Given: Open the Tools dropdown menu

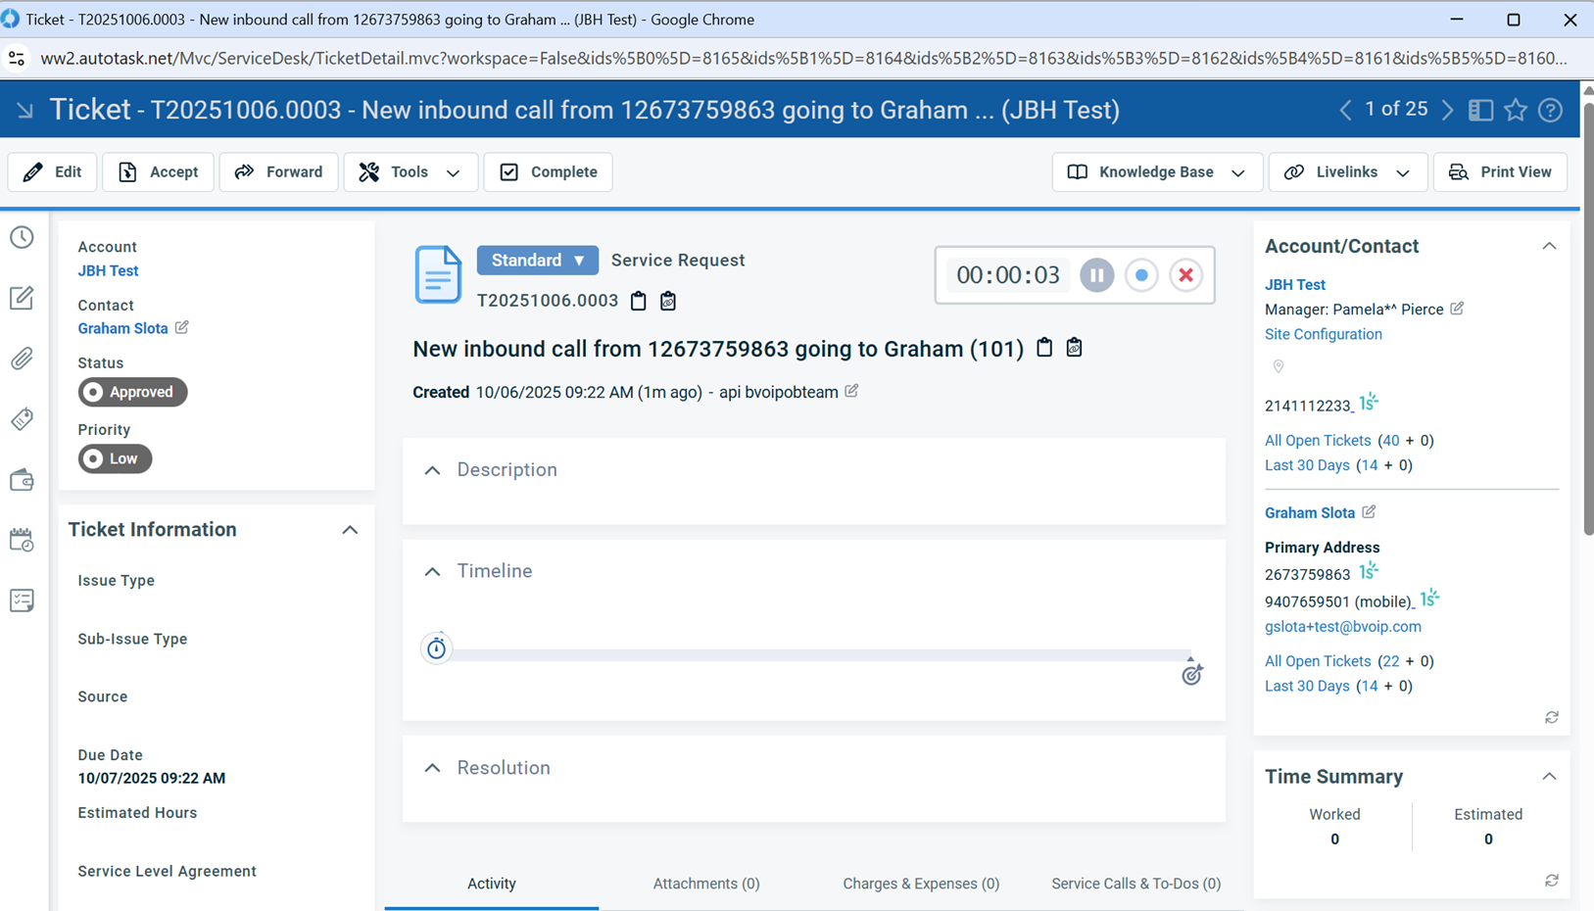Looking at the screenshot, I should coord(410,172).
